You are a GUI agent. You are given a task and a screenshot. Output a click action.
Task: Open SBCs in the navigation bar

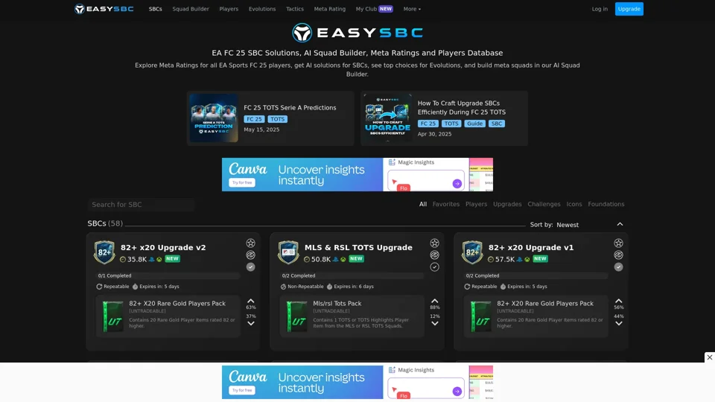[x=155, y=9]
